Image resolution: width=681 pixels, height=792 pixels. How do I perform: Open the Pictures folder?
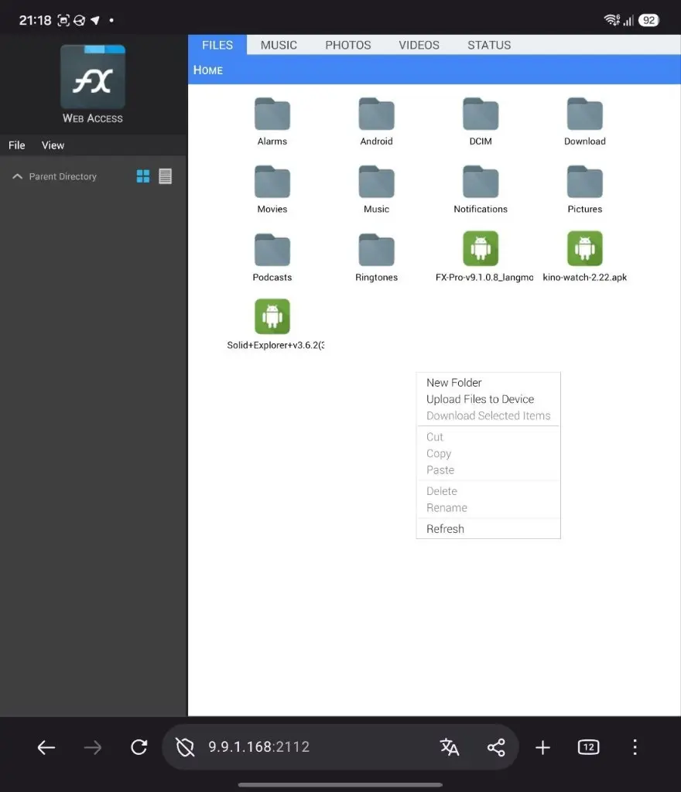pyautogui.click(x=584, y=189)
